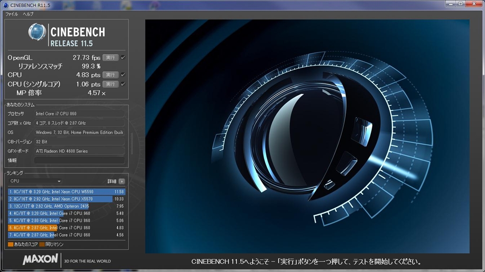Click the 情報 info text field
The image size is (485, 272).
(x=79, y=161)
